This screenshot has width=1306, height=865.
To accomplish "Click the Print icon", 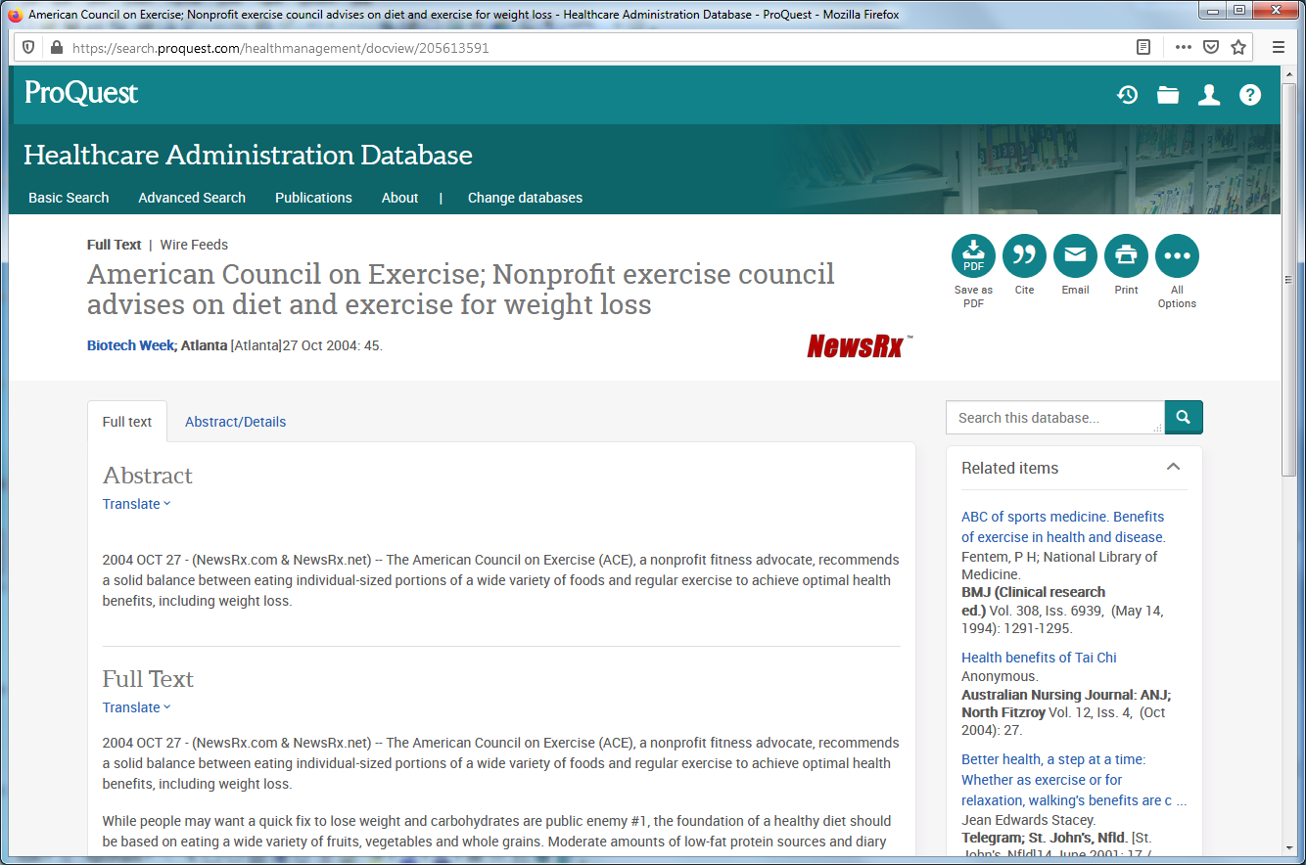I will [x=1126, y=256].
